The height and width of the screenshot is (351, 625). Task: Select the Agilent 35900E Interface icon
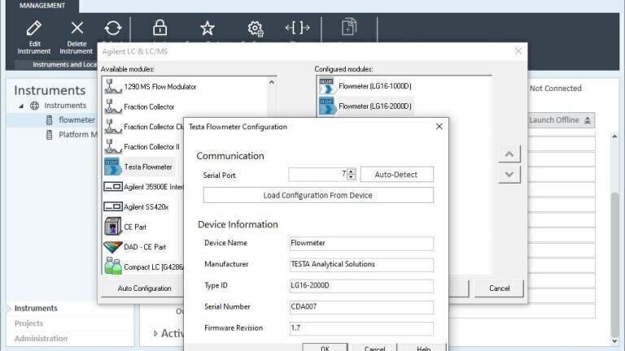click(113, 186)
